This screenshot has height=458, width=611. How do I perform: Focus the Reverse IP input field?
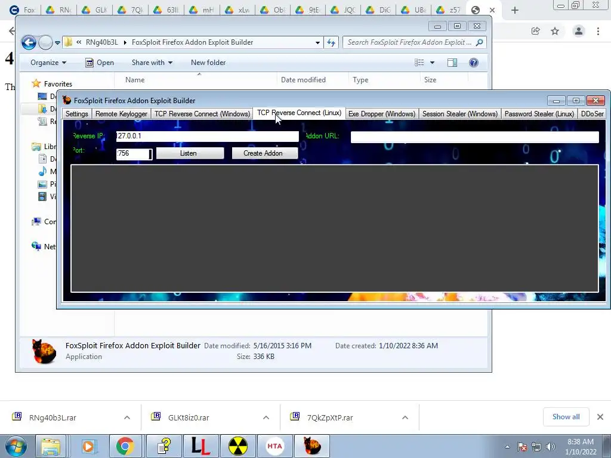tap(207, 136)
